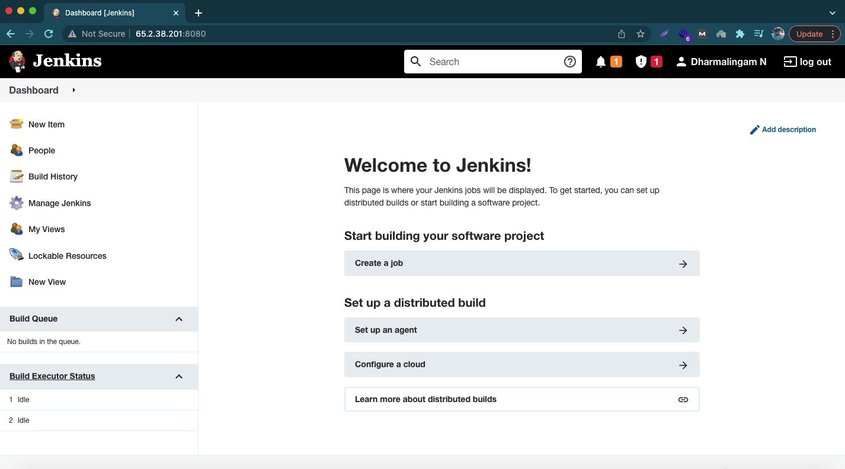Open browser extensions puzzle icon
The height and width of the screenshot is (469, 845).
(740, 34)
